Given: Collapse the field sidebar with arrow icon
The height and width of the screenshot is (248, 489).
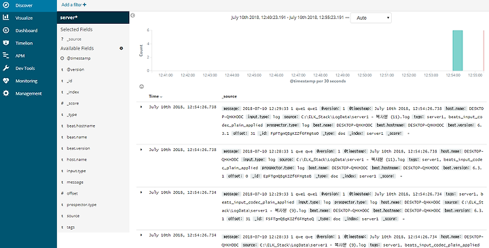Looking at the screenshot, I should click(x=133, y=16).
